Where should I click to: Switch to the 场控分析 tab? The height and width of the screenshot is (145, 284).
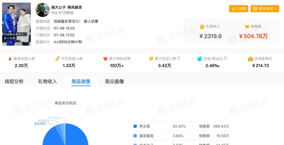14,82
